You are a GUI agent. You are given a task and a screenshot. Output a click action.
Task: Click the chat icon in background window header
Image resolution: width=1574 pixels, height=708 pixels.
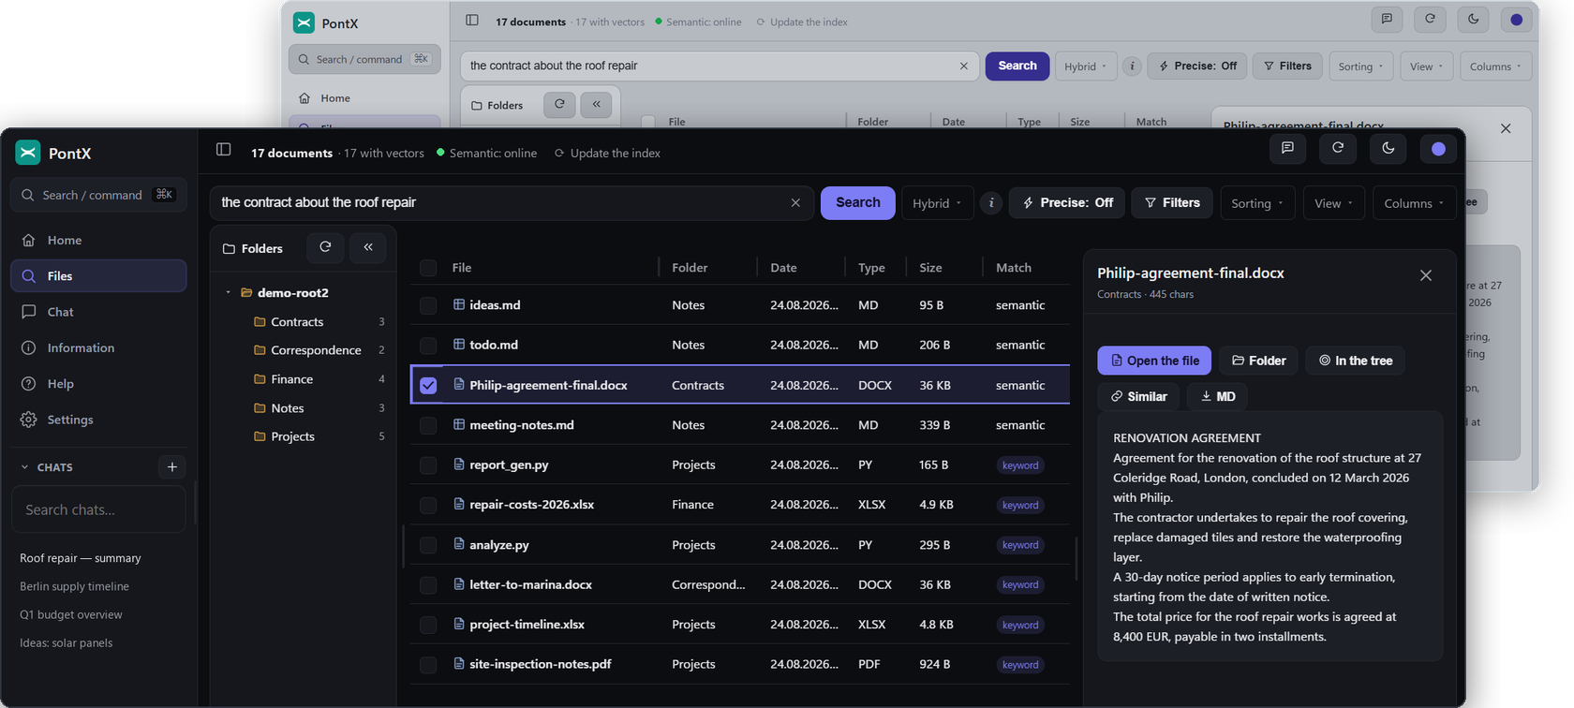[x=1387, y=19]
